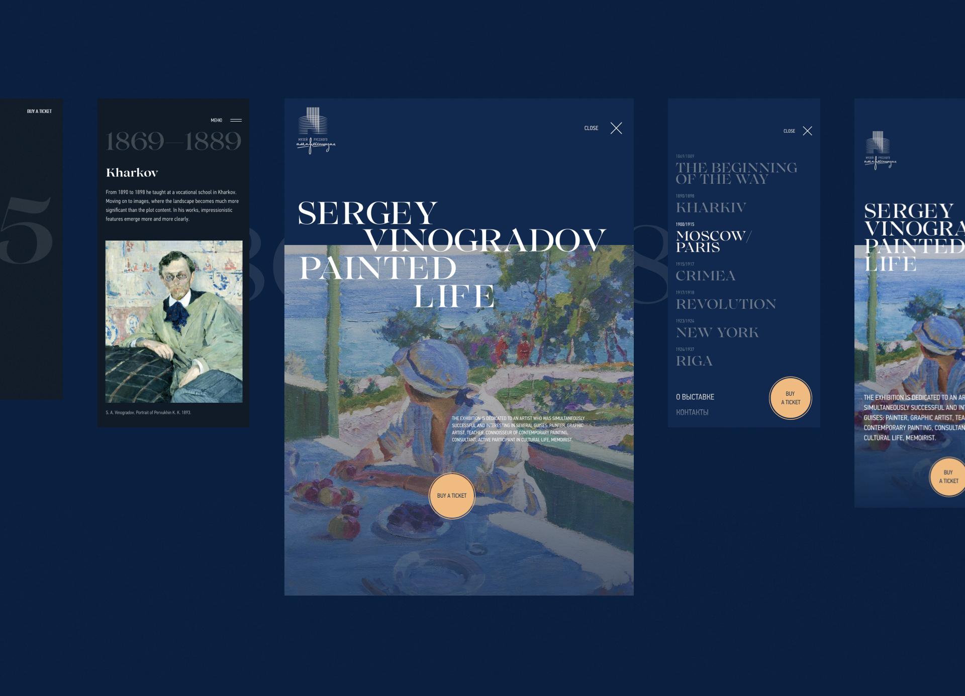Open the hamburger menu icon on the Kharkov screen
965x696 pixels.
point(236,120)
